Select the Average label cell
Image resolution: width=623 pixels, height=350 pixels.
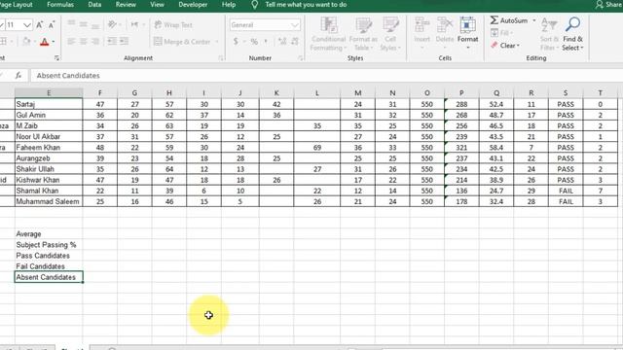(x=49, y=234)
